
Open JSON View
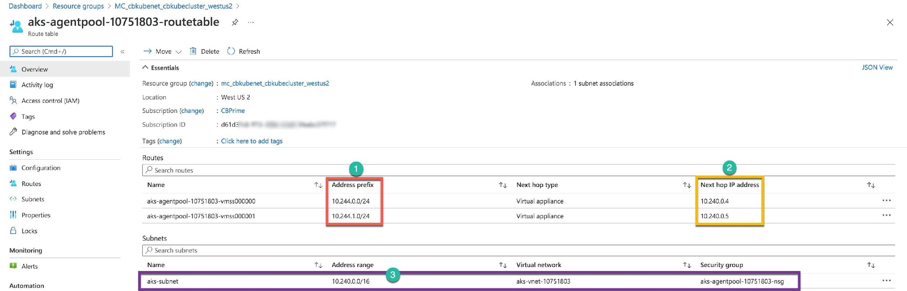click(877, 67)
